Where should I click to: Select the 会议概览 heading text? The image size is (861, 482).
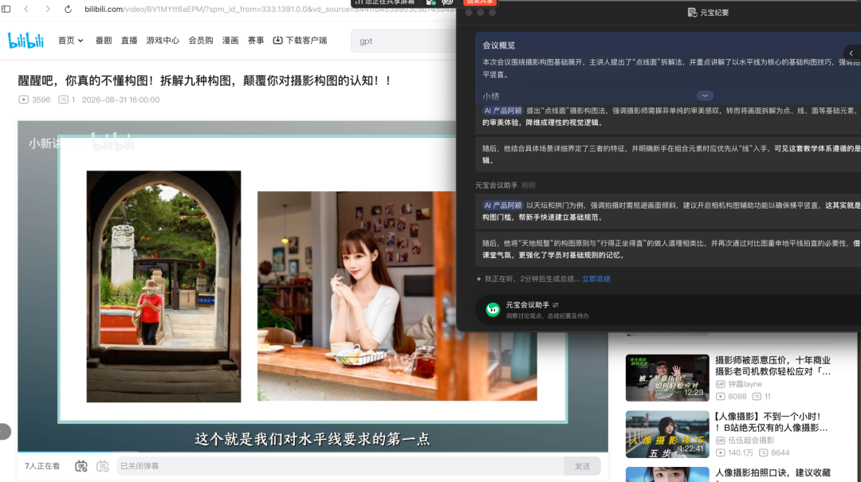(498, 45)
